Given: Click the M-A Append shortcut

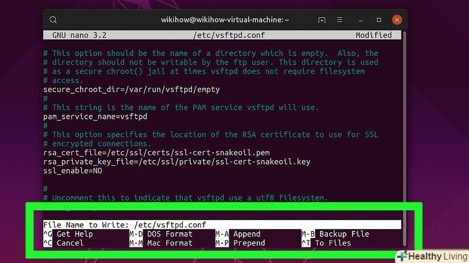Looking at the screenshot, I should 238,234.
